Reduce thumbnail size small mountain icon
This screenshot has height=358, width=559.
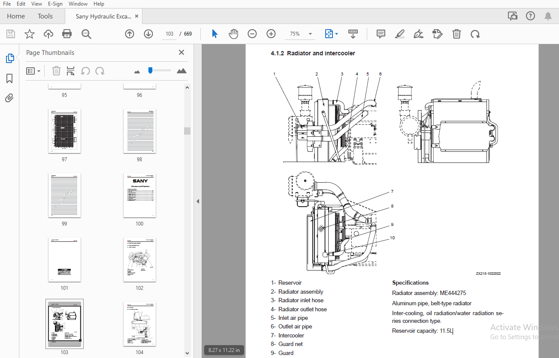[137, 72]
